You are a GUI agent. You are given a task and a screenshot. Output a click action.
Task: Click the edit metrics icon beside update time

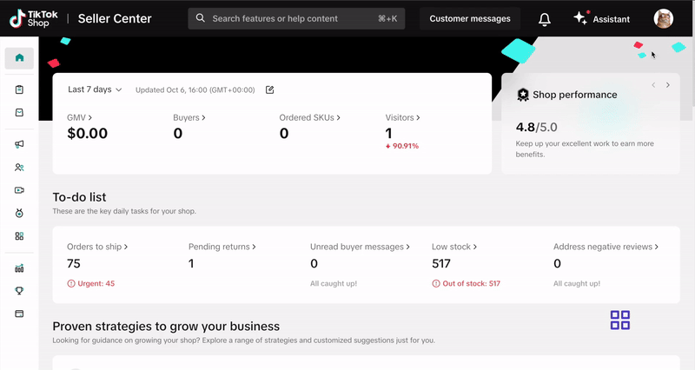(x=269, y=89)
